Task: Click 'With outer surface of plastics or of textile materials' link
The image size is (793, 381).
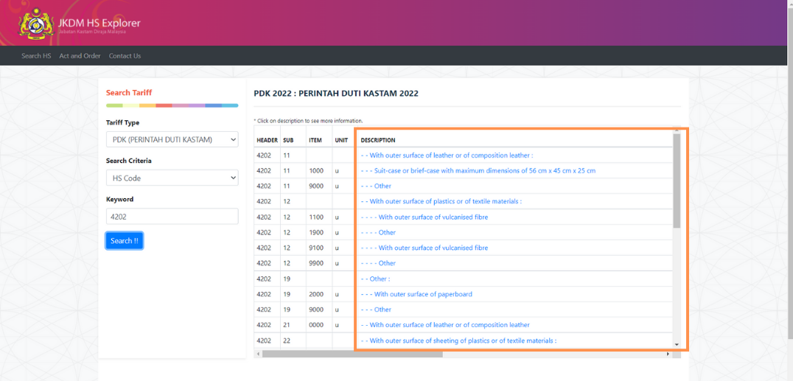Action: click(441, 201)
